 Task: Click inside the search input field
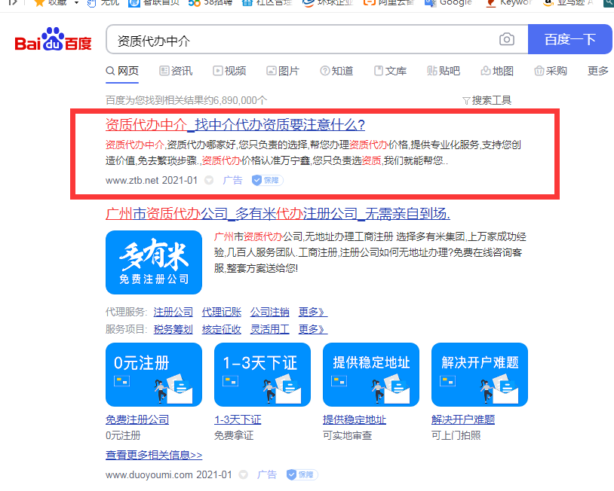302,38
